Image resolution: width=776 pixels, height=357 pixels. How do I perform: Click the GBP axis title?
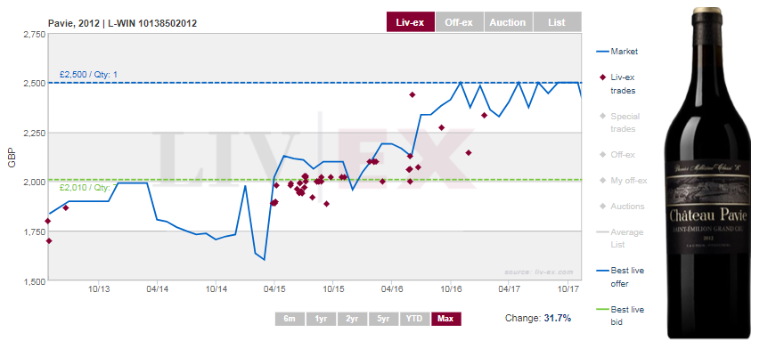12,158
